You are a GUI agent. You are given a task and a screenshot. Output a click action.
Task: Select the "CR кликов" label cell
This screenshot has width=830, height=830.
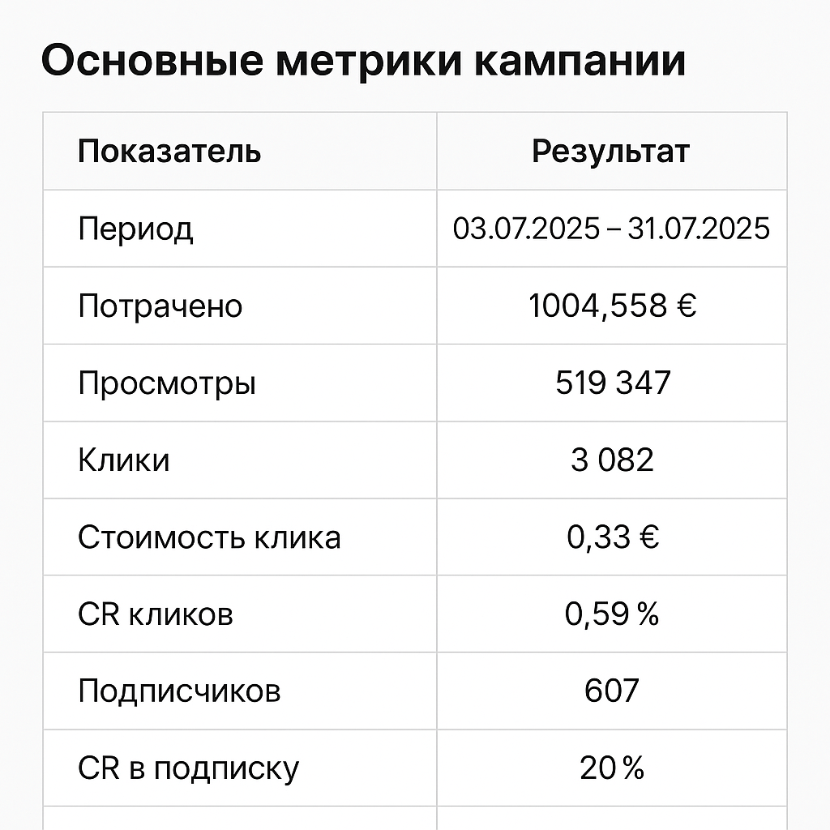(156, 614)
